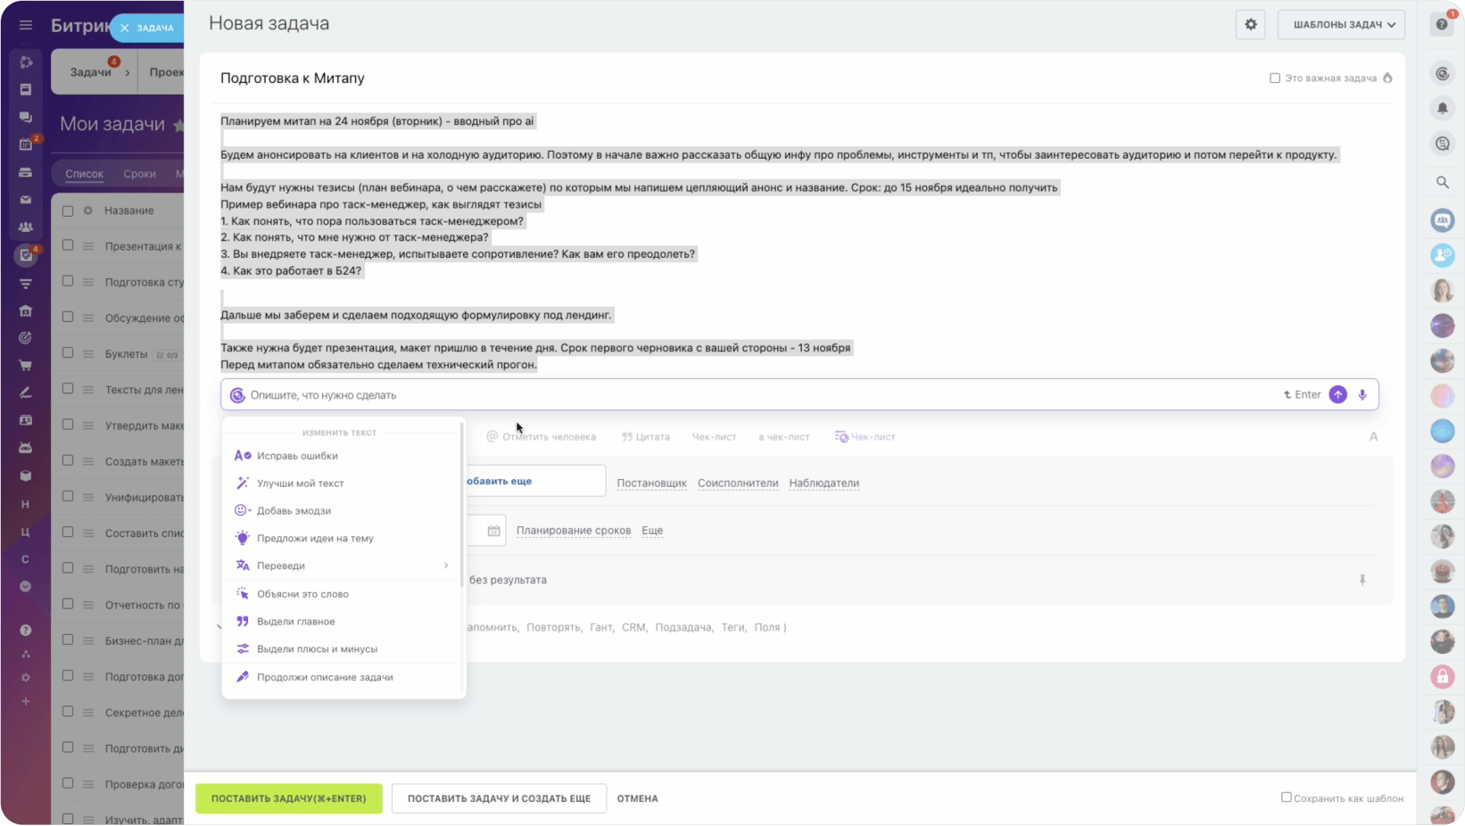Screen dimensions: 1465x826
Task: Pin the result block with the pin icon
Action: [1362, 579]
